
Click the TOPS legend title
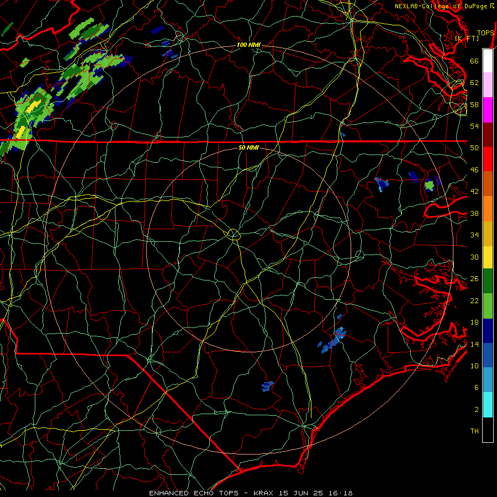(485, 33)
